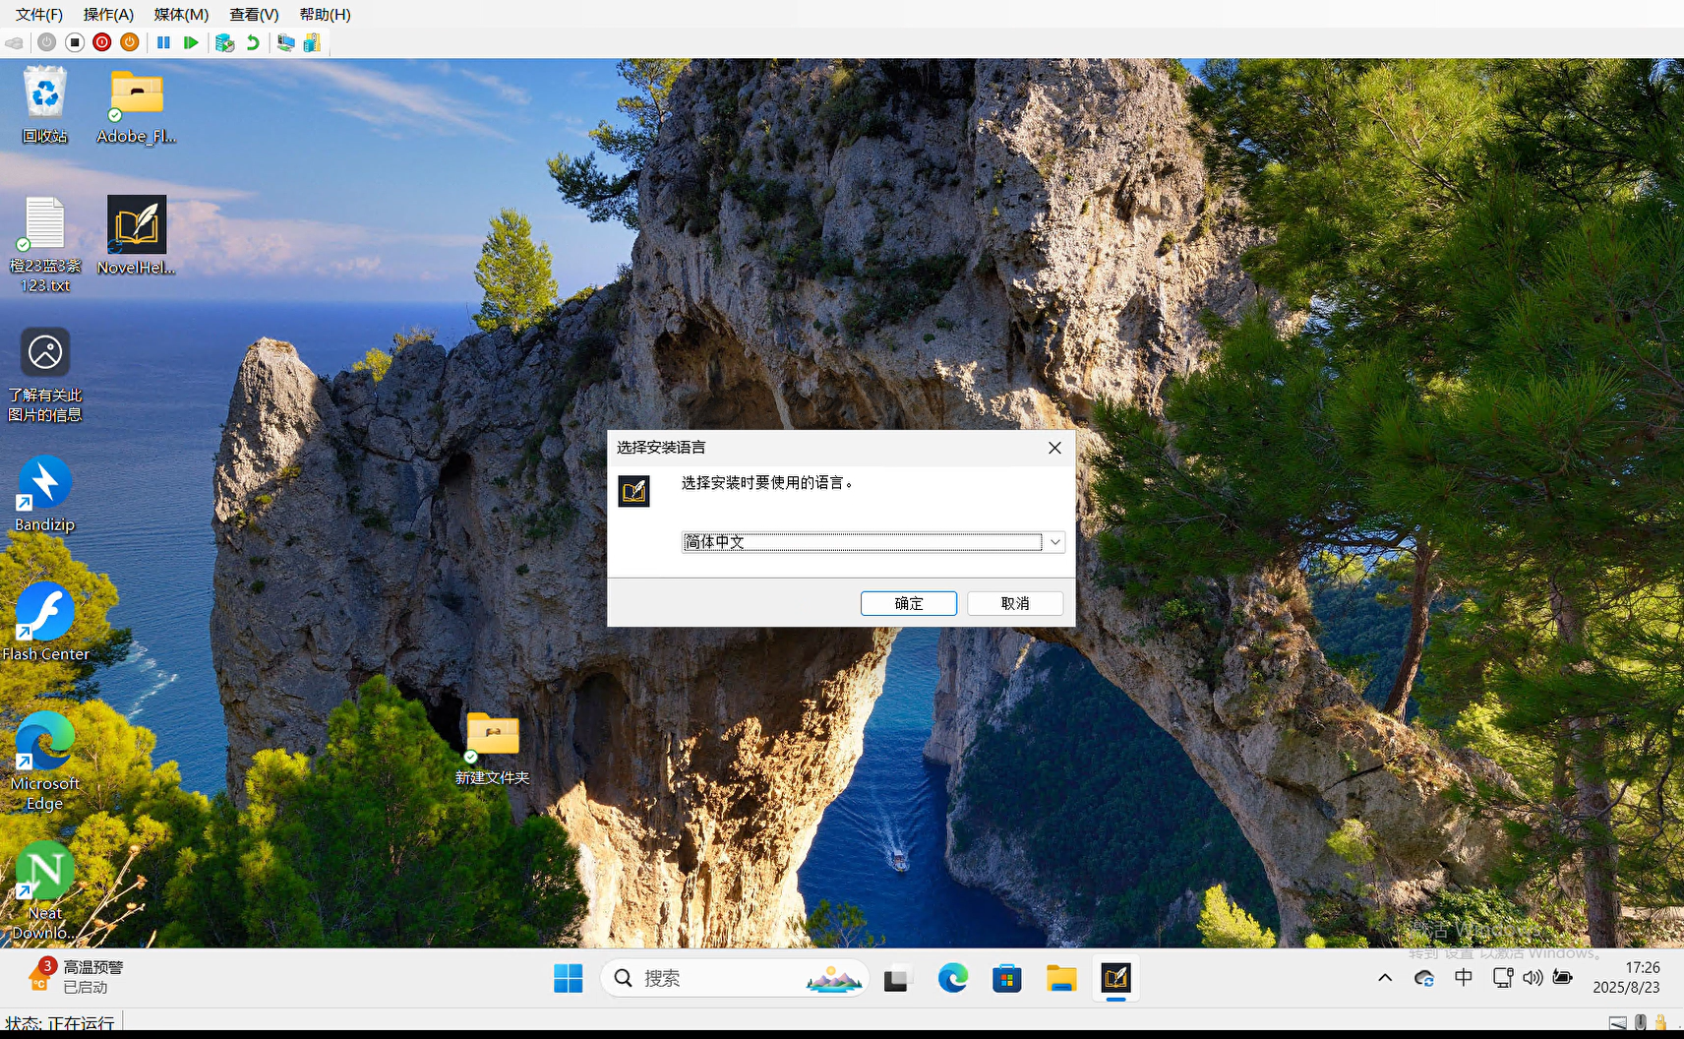Click the 取消 button
Viewport: 1684px width, 1039px height.
[1014, 603]
